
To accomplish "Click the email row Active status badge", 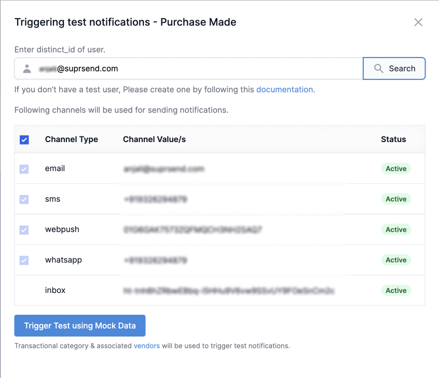I will click(x=396, y=169).
